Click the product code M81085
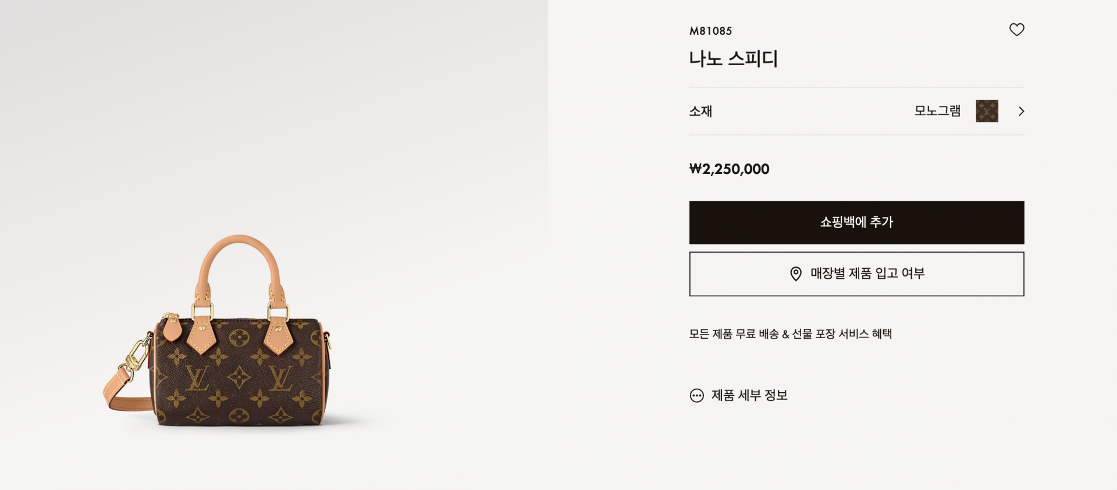 (x=710, y=31)
